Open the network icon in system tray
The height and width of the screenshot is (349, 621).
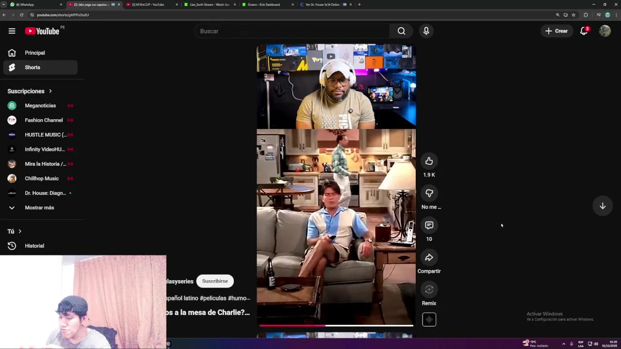[590, 344]
